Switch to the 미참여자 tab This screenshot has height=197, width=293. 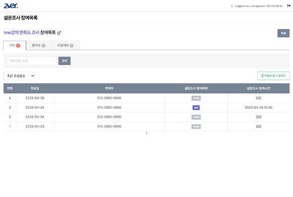pos(65,45)
